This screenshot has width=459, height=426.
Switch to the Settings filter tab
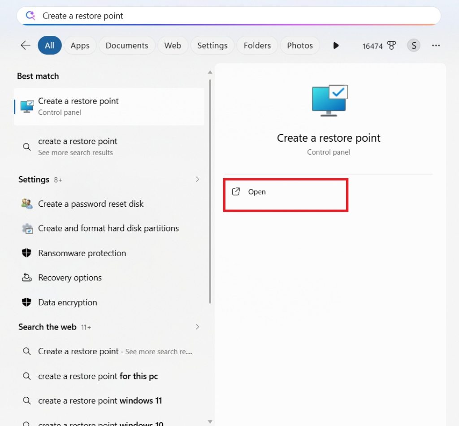[212, 45]
